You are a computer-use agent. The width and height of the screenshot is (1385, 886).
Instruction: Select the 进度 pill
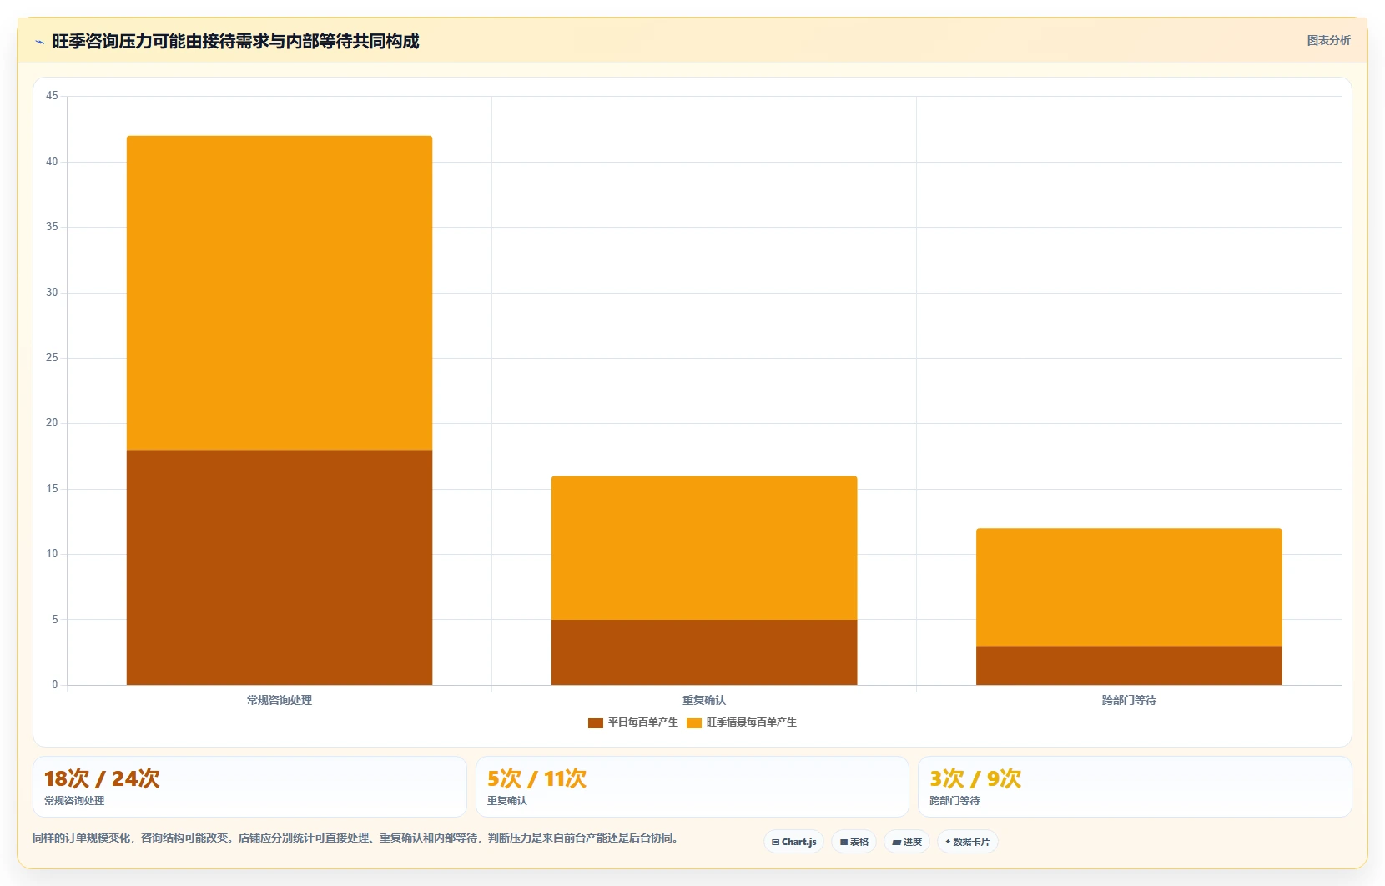[907, 842]
